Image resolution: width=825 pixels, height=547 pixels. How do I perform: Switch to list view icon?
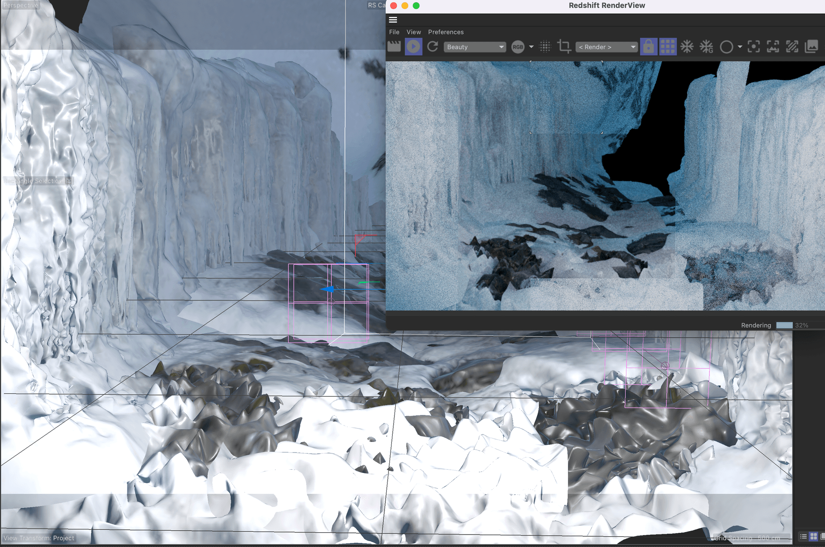803,537
